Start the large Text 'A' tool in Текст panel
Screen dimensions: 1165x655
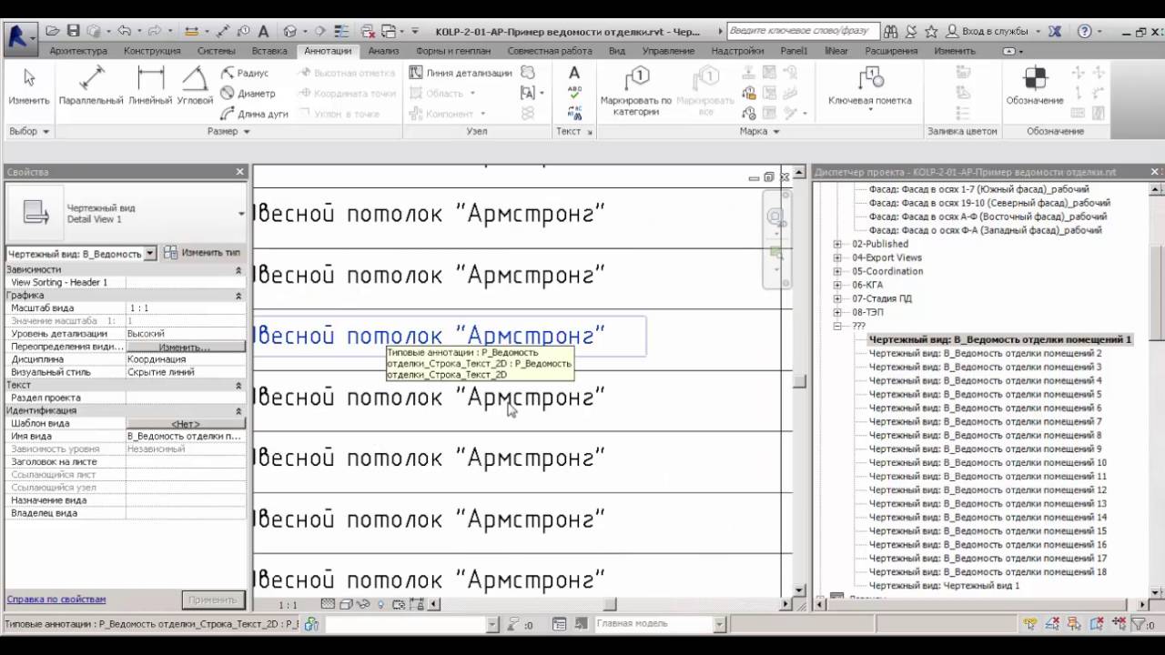(574, 73)
